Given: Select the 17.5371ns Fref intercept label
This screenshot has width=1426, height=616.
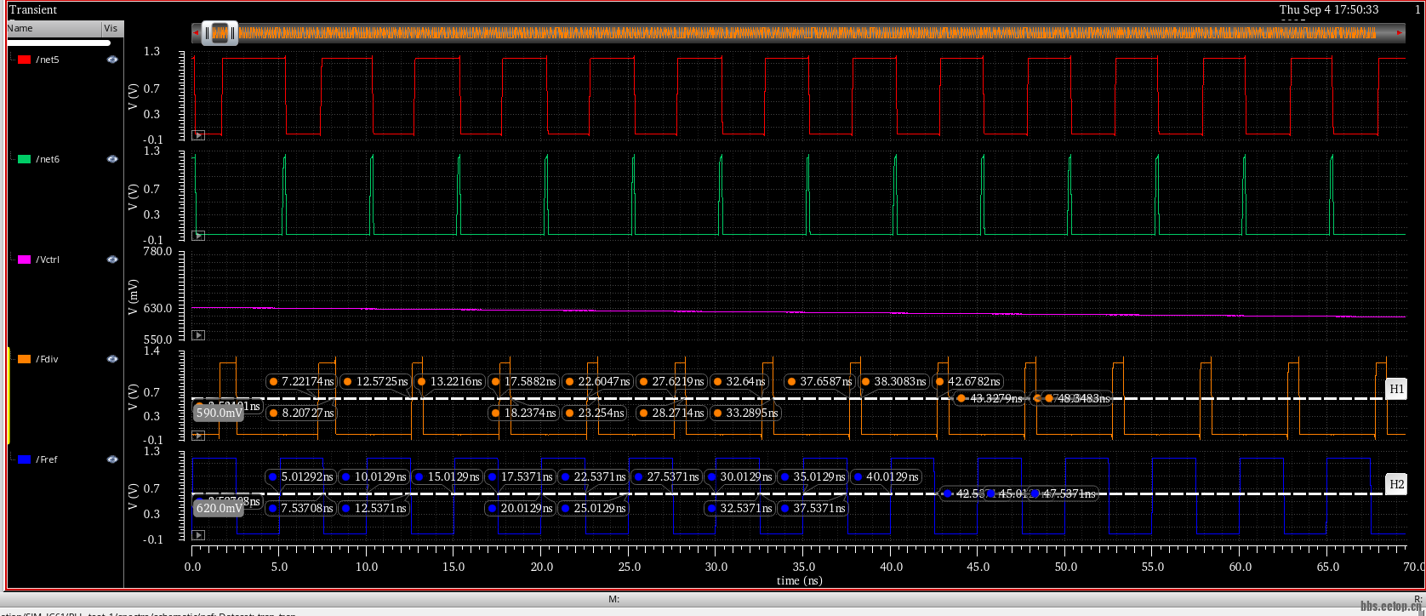Looking at the screenshot, I should click(520, 476).
